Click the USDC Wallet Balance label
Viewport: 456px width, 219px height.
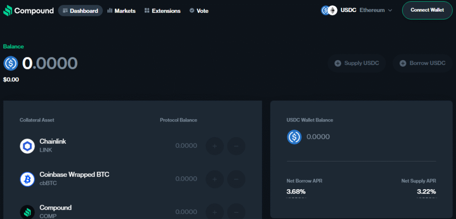tap(310, 120)
